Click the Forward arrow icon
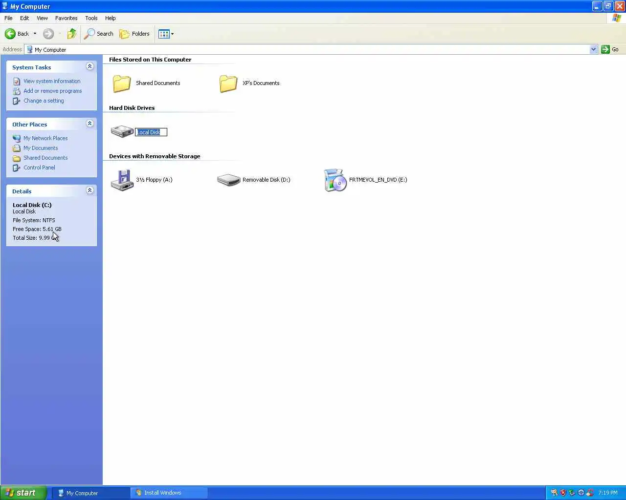The height and width of the screenshot is (500, 626). pyautogui.click(x=48, y=34)
